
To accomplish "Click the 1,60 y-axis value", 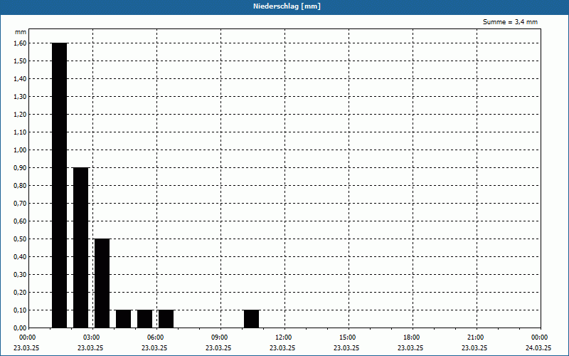I will click(20, 43).
